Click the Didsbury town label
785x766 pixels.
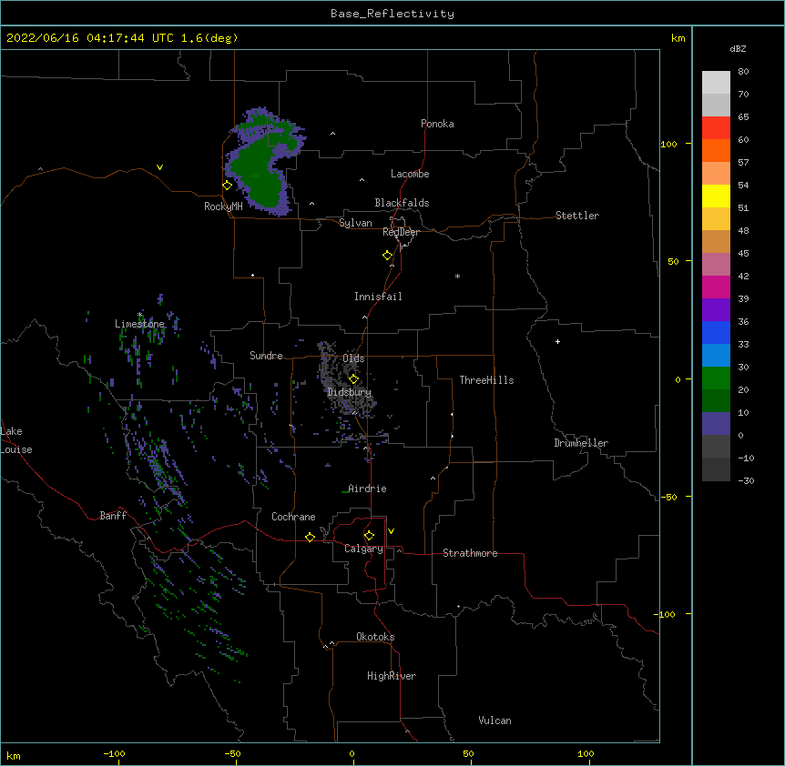(x=350, y=392)
